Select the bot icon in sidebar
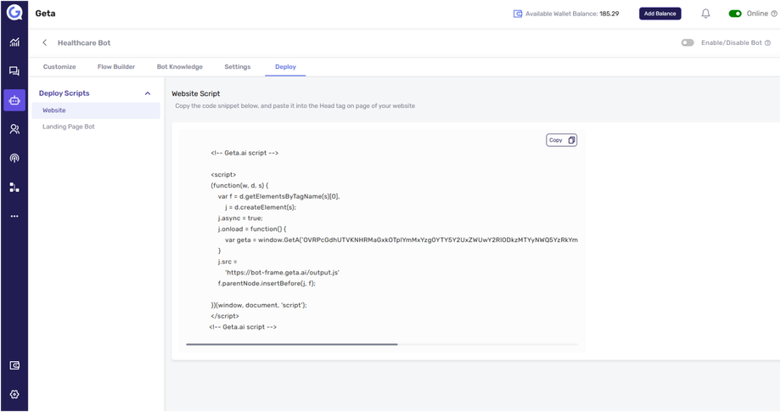 pyautogui.click(x=14, y=100)
